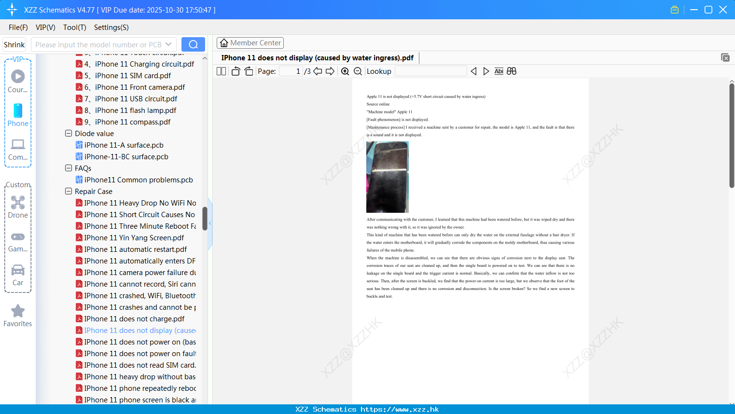735x414 pixels.
Task: Open 'iPhone 11-A surface.pcb'
Action: coord(120,145)
